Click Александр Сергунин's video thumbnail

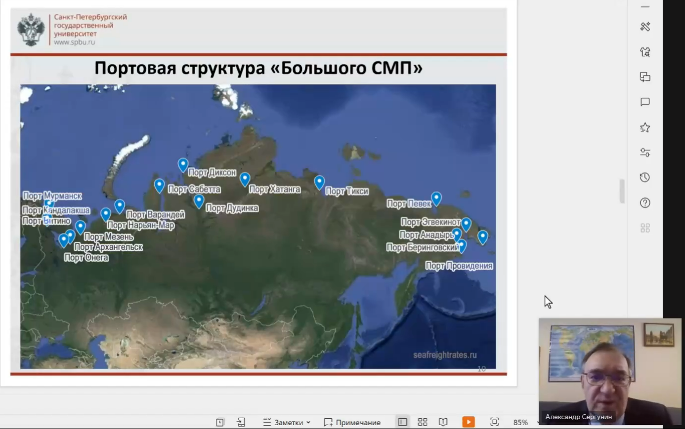[610, 370]
